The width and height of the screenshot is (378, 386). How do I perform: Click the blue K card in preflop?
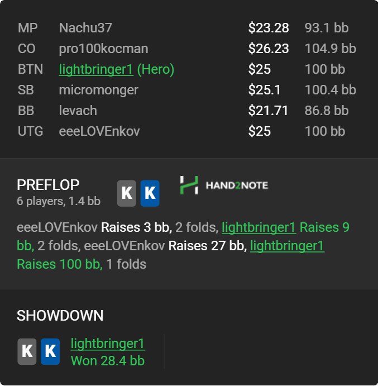(150, 193)
